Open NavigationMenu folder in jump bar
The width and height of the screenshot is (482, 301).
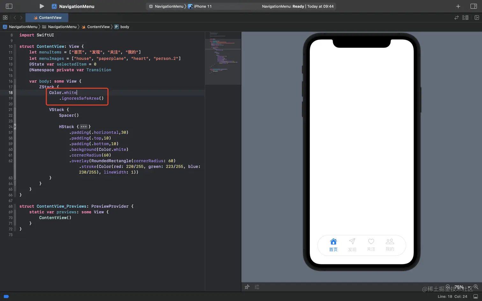(59, 27)
